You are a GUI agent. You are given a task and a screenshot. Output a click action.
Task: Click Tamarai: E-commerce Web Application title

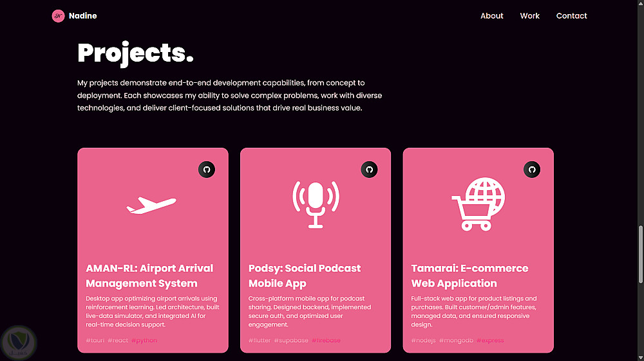(469, 276)
